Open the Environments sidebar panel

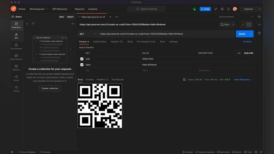[16, 47]
